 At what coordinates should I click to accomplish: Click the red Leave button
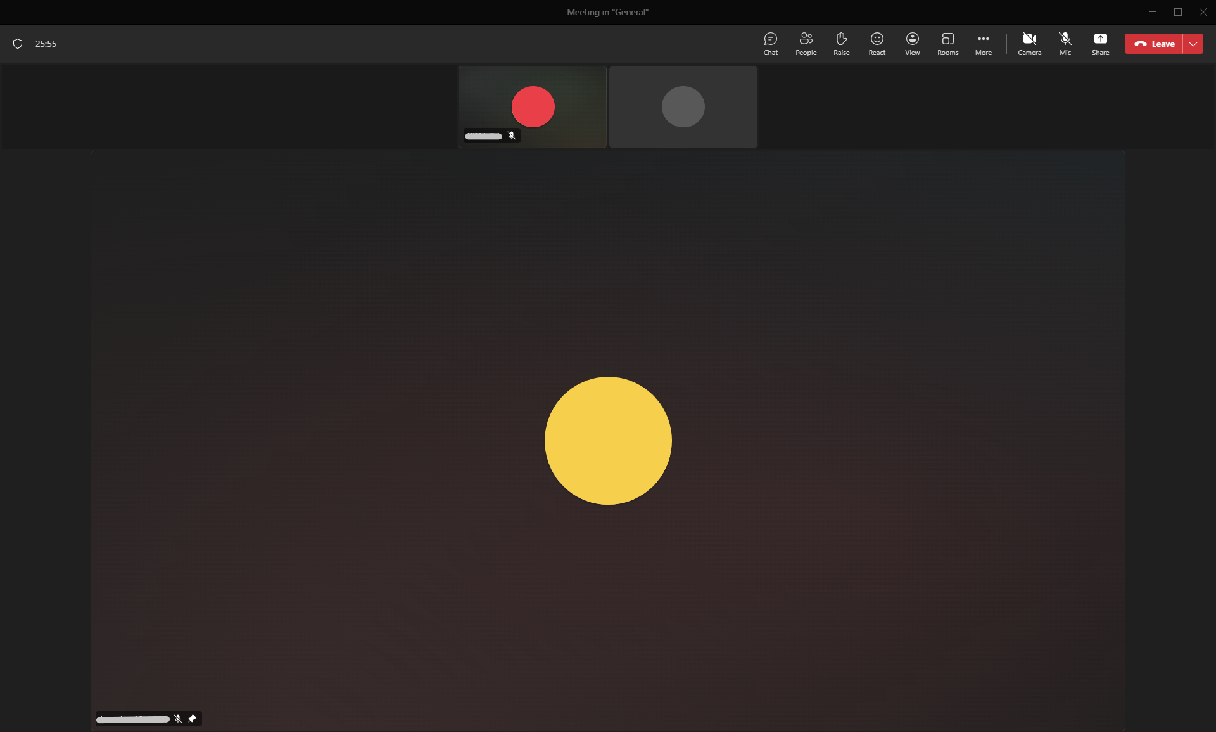coord(1154,44)
